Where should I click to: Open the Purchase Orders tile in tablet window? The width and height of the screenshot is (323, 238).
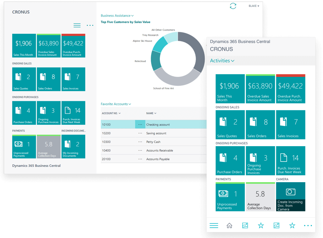coord(24,113)
